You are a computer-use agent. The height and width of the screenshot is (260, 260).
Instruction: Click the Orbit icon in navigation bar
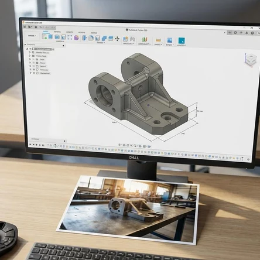(119, 145)
